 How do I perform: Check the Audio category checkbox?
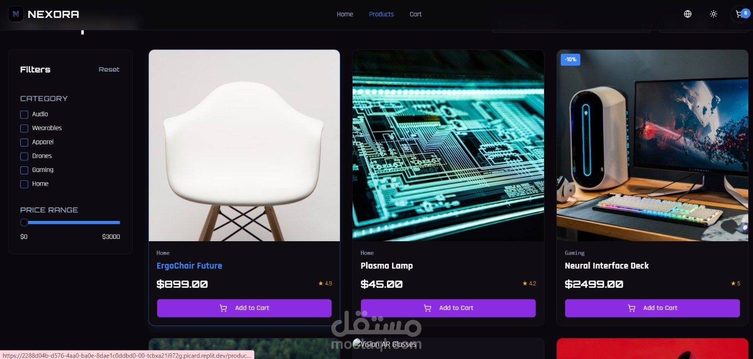24,114
